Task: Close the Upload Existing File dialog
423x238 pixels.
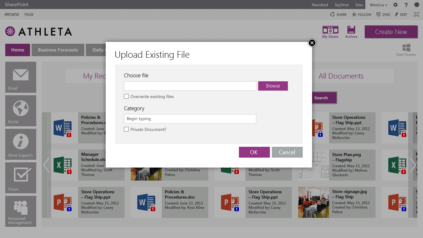Action: 312,43
